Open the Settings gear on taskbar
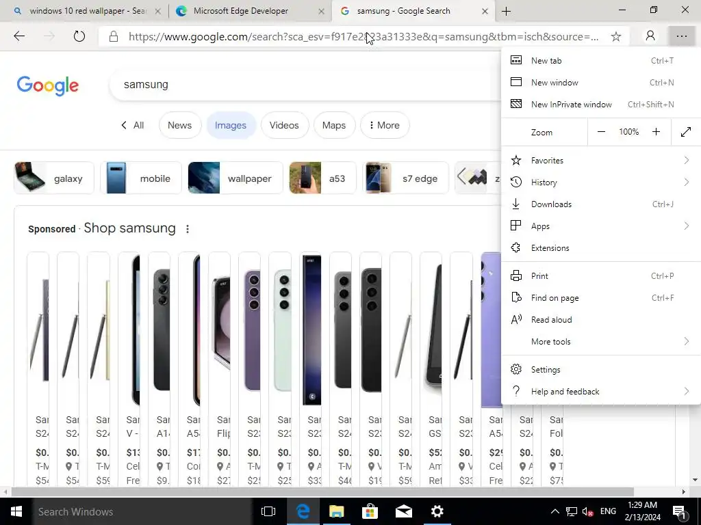 pos(437,511)
